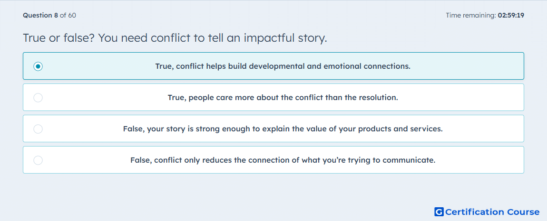The image size is (547, 221).
Task: Mark radio for 'your story is strong enough'
Action: point(38,129)
